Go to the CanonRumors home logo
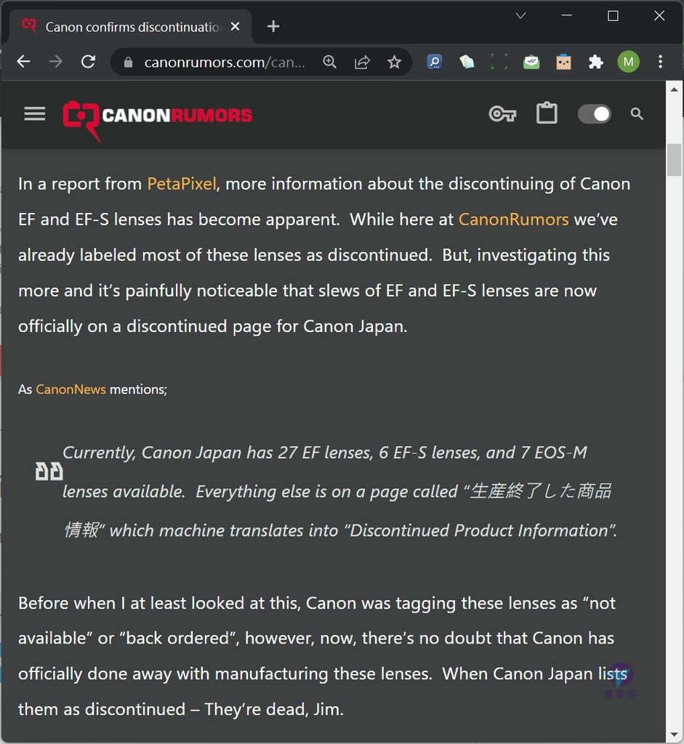 pyautogui.click(x=158, y=120)
